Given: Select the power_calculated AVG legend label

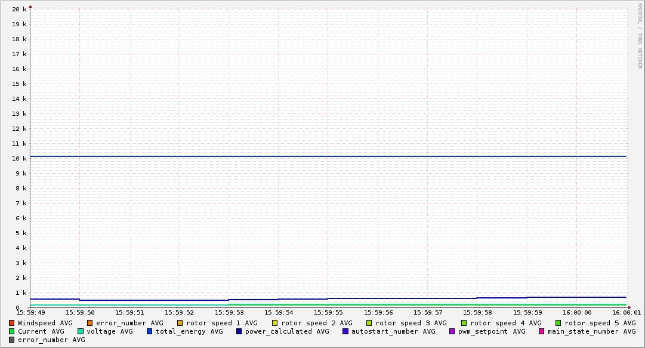Looking at the screenshot, I should 287,331.
